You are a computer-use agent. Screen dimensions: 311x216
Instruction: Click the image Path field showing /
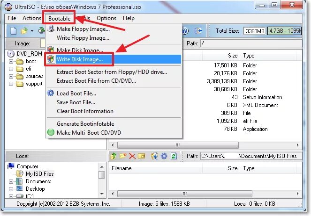click(251, 43)
